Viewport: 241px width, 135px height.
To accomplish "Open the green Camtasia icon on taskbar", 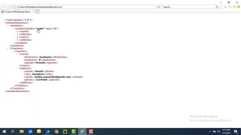I will 74,132.
